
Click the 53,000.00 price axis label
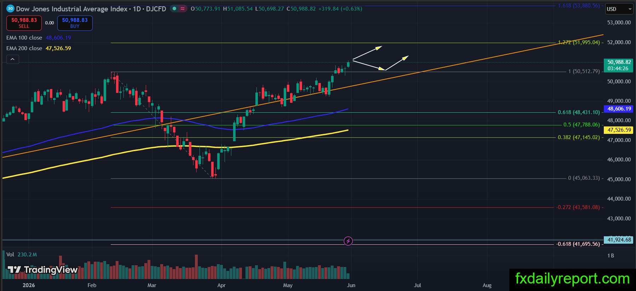tap(619, 23)
